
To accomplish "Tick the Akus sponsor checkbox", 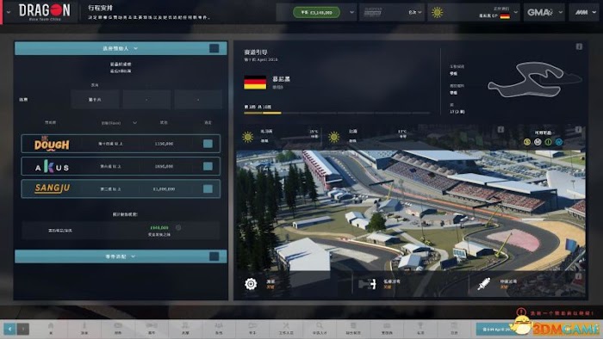I will [x=208, y=166].
